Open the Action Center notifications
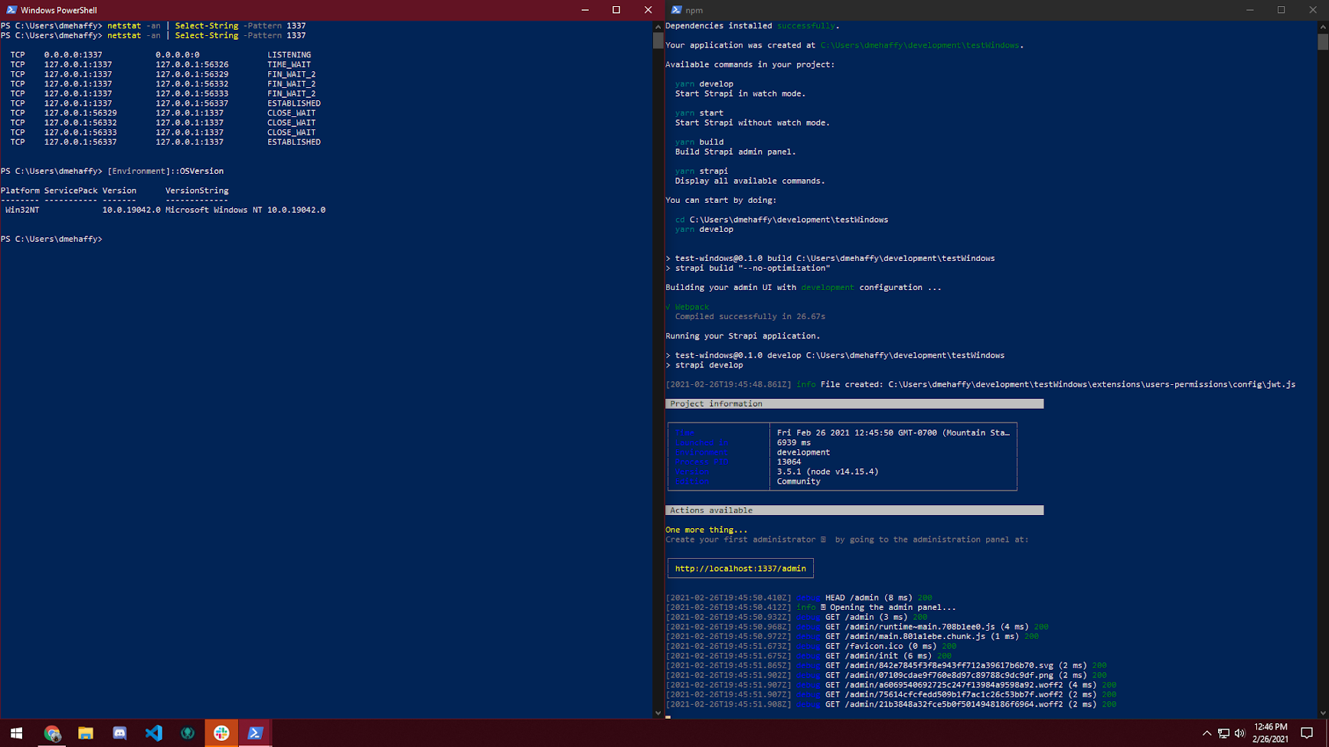Image resolution: width=1329 pixels, height=747 pixels. (1306, 734)
